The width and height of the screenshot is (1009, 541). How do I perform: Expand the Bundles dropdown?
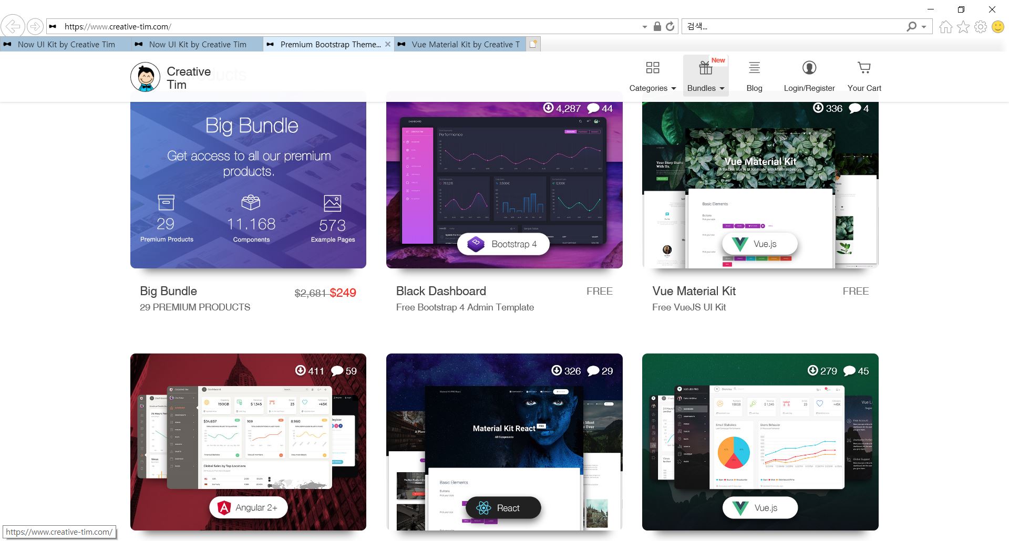click(722, 88)
